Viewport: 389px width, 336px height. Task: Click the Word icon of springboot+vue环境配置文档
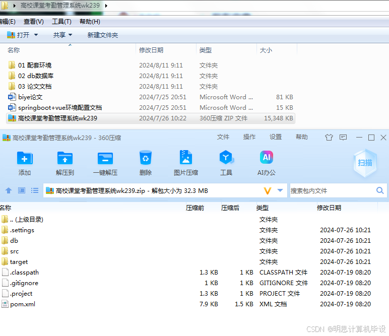point(12,108)
